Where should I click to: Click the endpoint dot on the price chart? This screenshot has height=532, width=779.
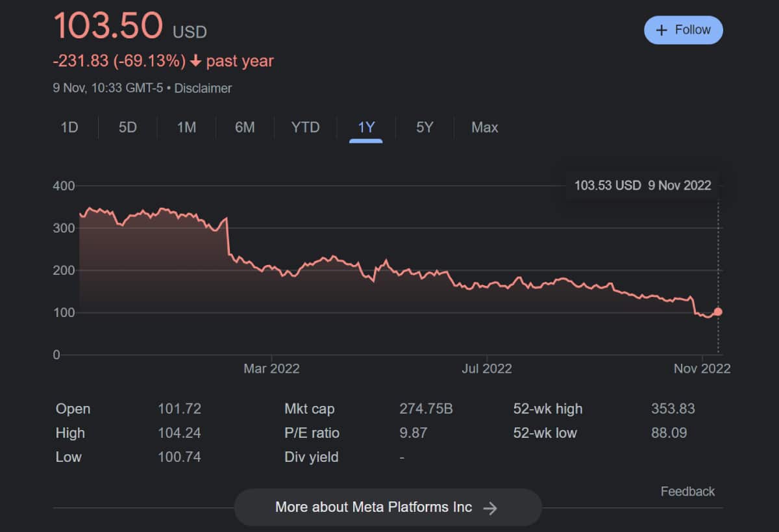tap(718, 312)
